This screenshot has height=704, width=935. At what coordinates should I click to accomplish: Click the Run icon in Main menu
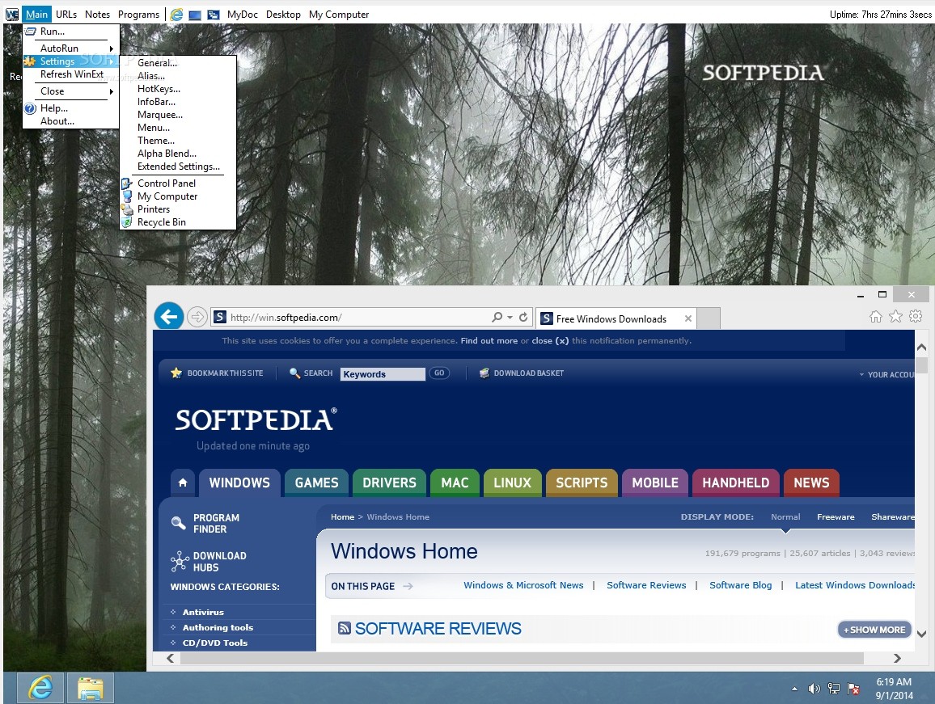click(x=31, y=31)
